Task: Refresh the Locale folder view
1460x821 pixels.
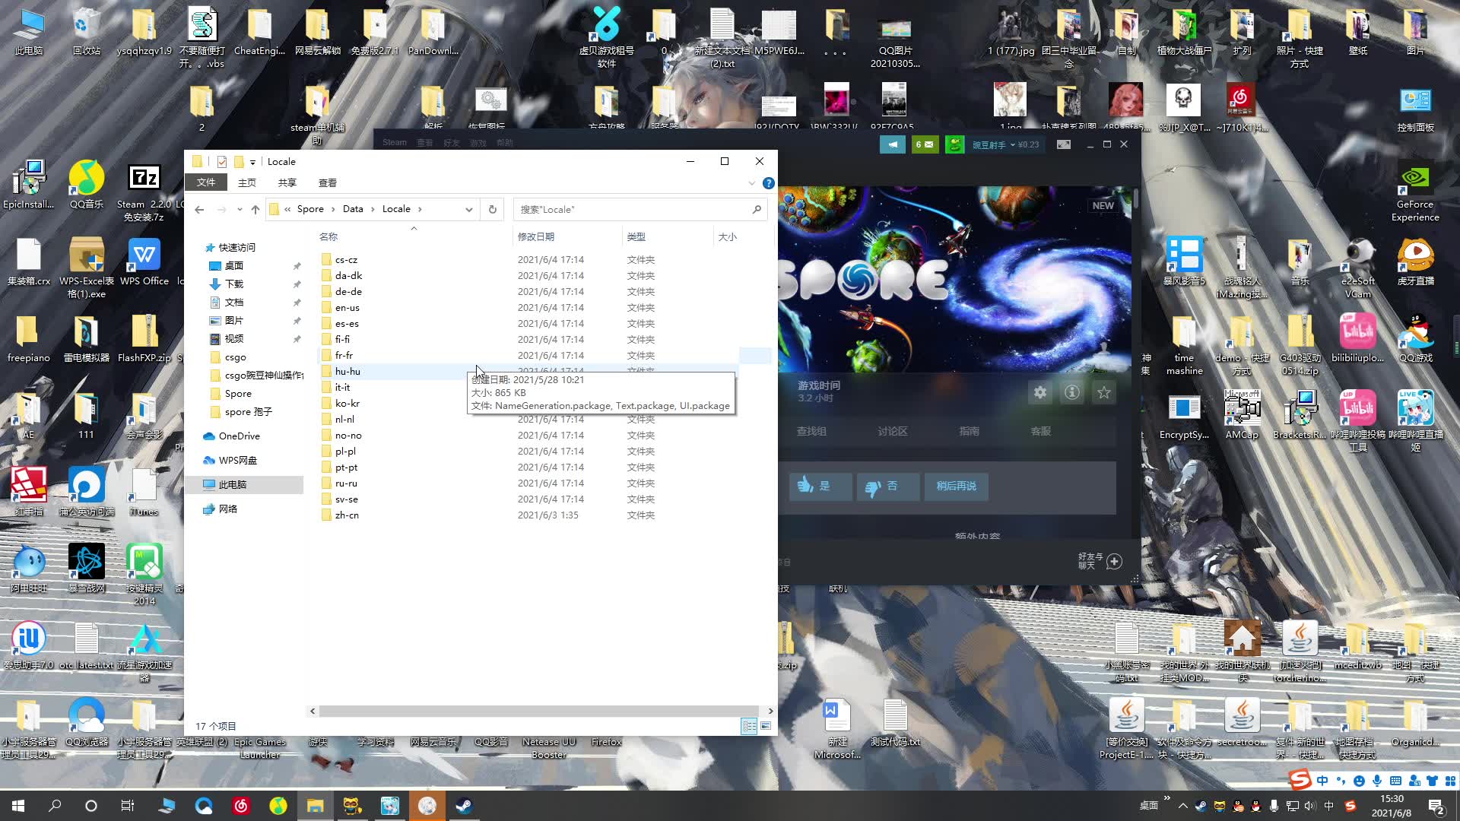Action: click(493, 209)
